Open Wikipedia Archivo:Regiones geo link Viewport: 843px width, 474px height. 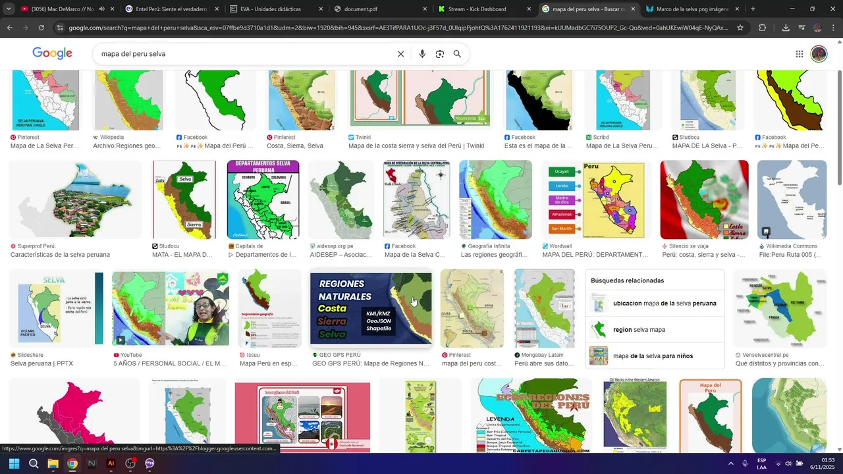(126, 146)
